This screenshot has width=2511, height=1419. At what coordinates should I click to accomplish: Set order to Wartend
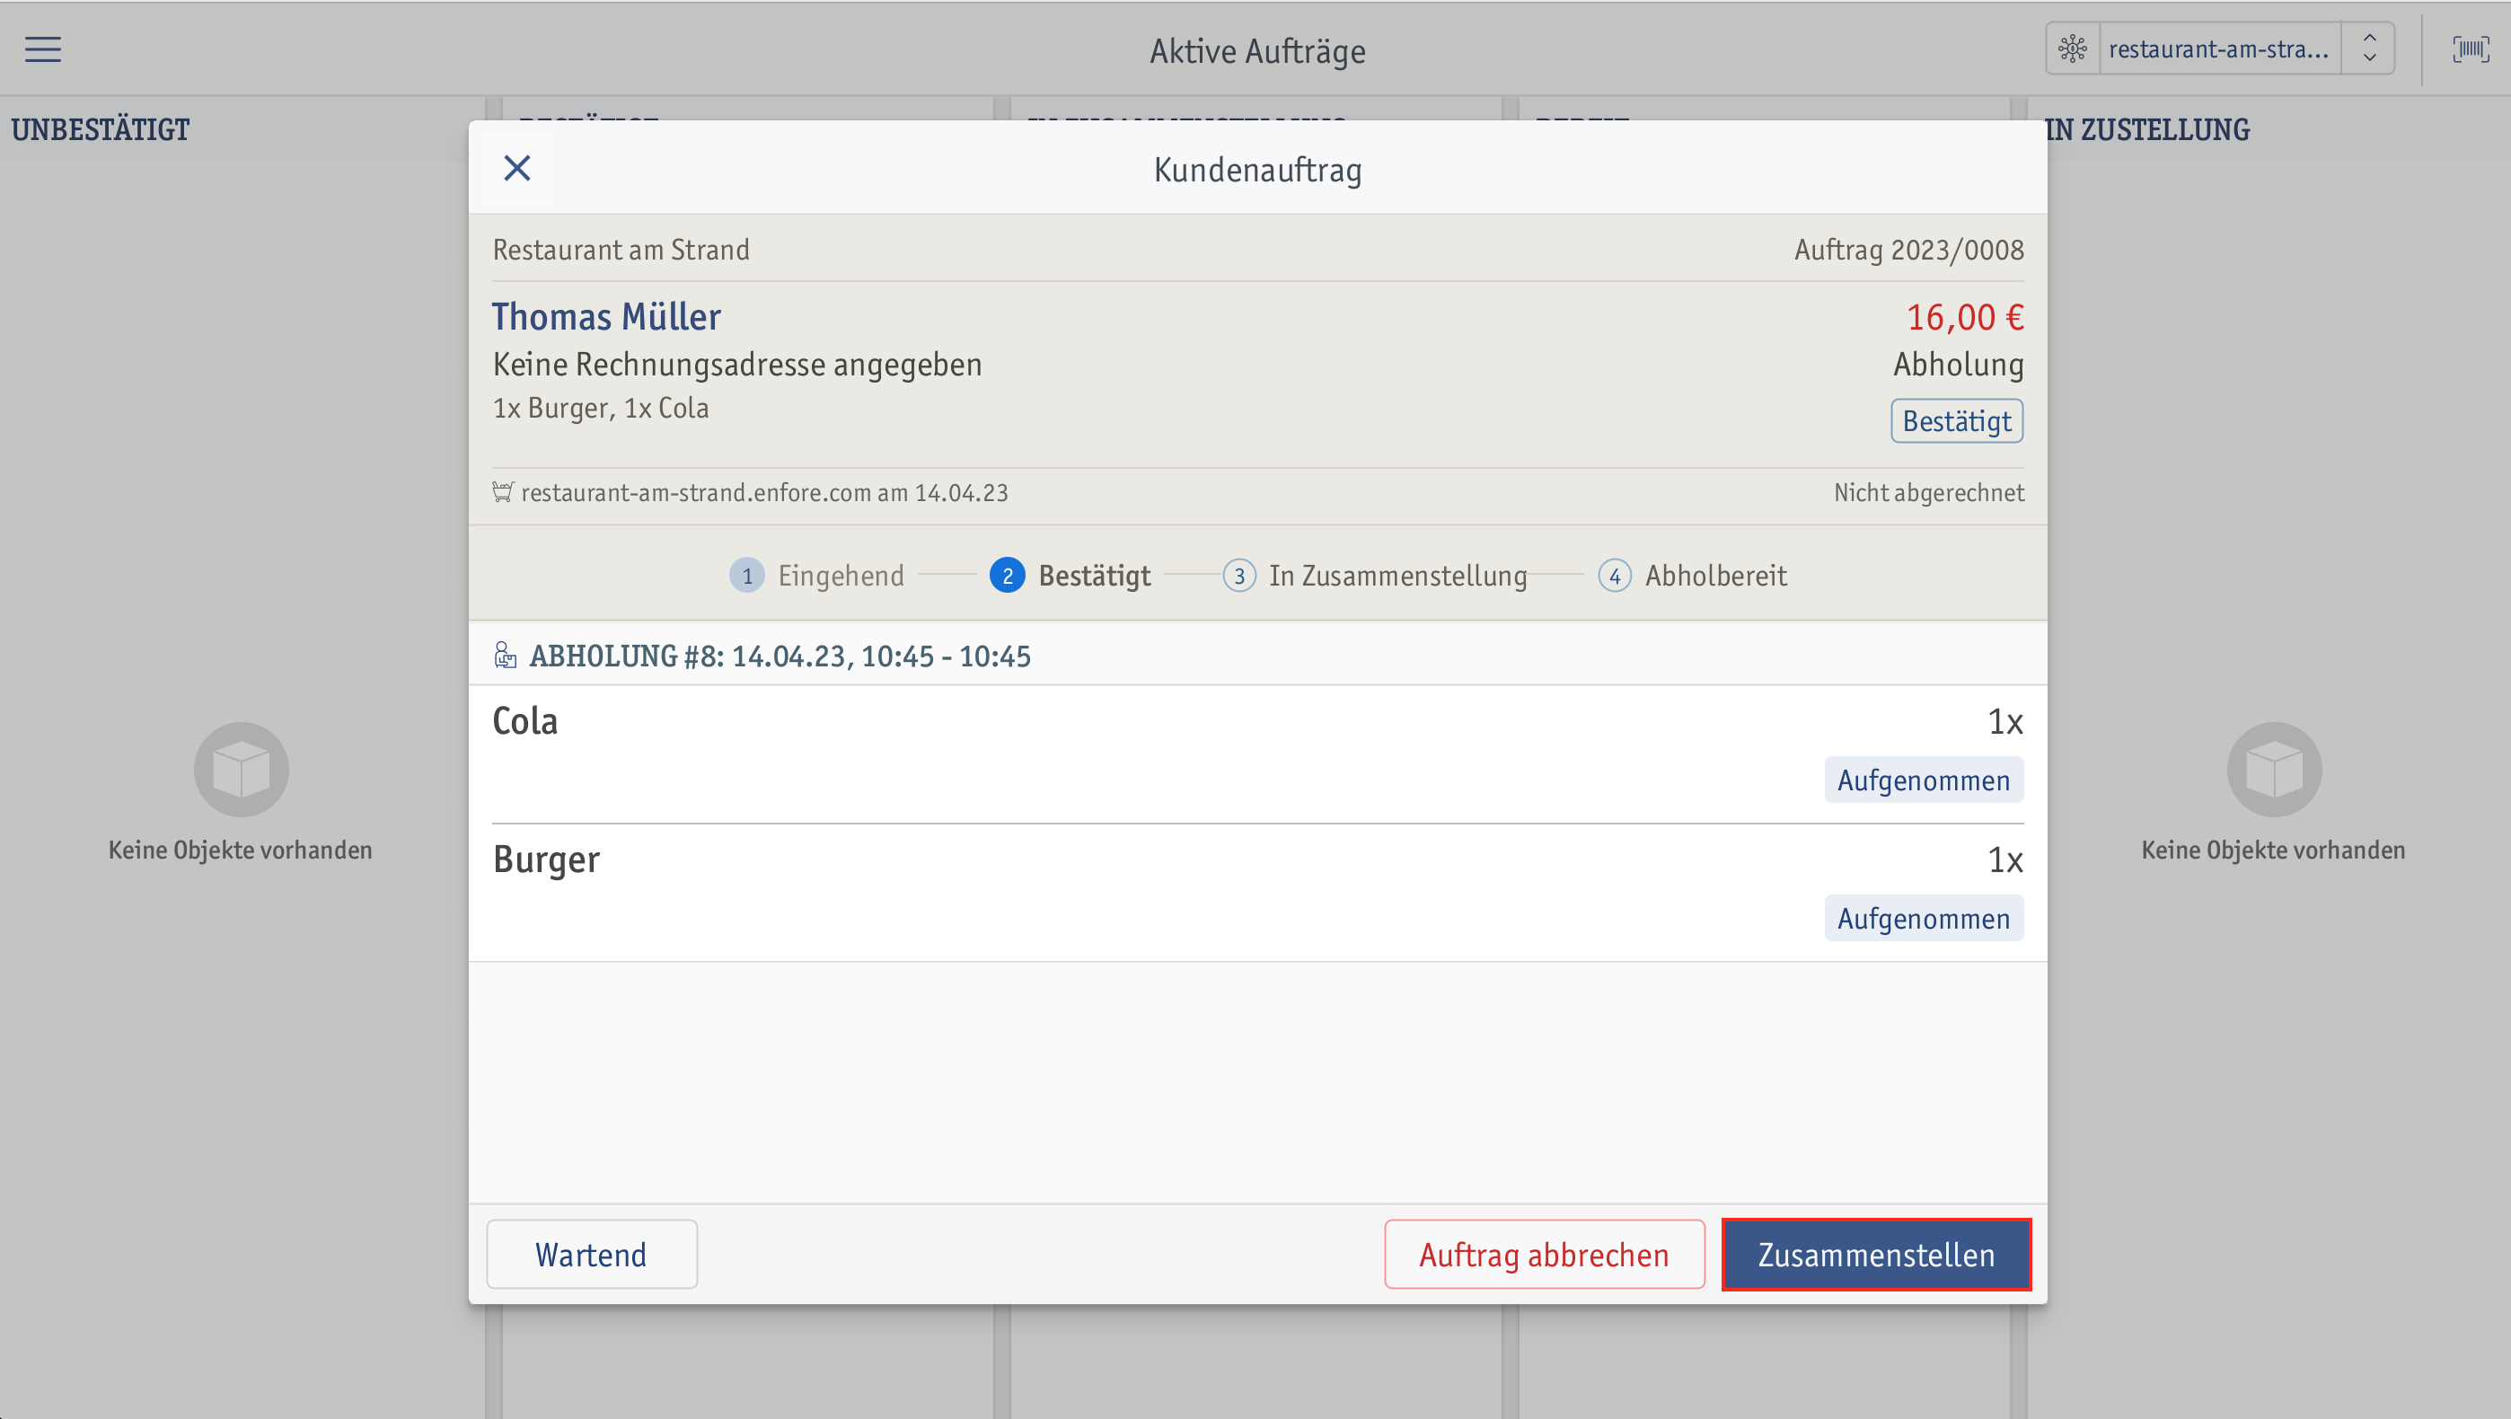[x=592, y=1255]
